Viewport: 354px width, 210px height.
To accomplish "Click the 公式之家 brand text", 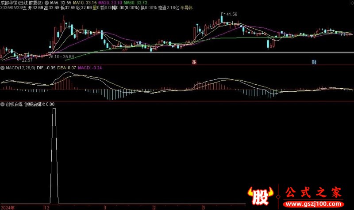I will pyautogui.click(x=313, y=193).
